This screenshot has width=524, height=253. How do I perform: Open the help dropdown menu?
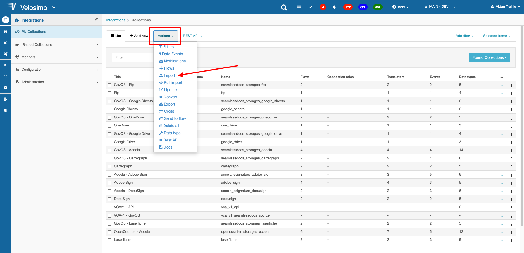[400, 7]
